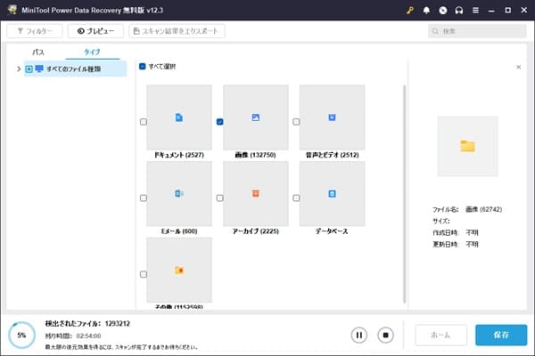Click the 保存 button

[x=501, y=335]
